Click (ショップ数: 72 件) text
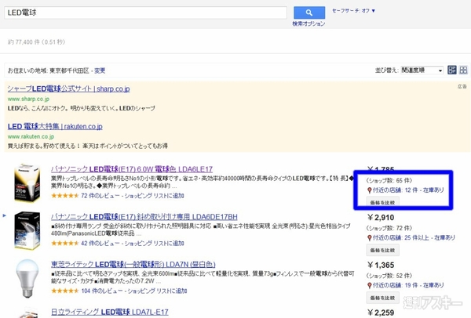This screenshot has height=318, width=471. (x=389, y=228)
